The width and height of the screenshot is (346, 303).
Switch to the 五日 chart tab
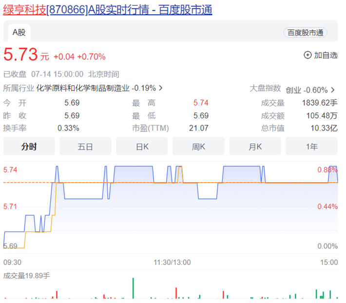pyautogui.click(x=85, y=147)
